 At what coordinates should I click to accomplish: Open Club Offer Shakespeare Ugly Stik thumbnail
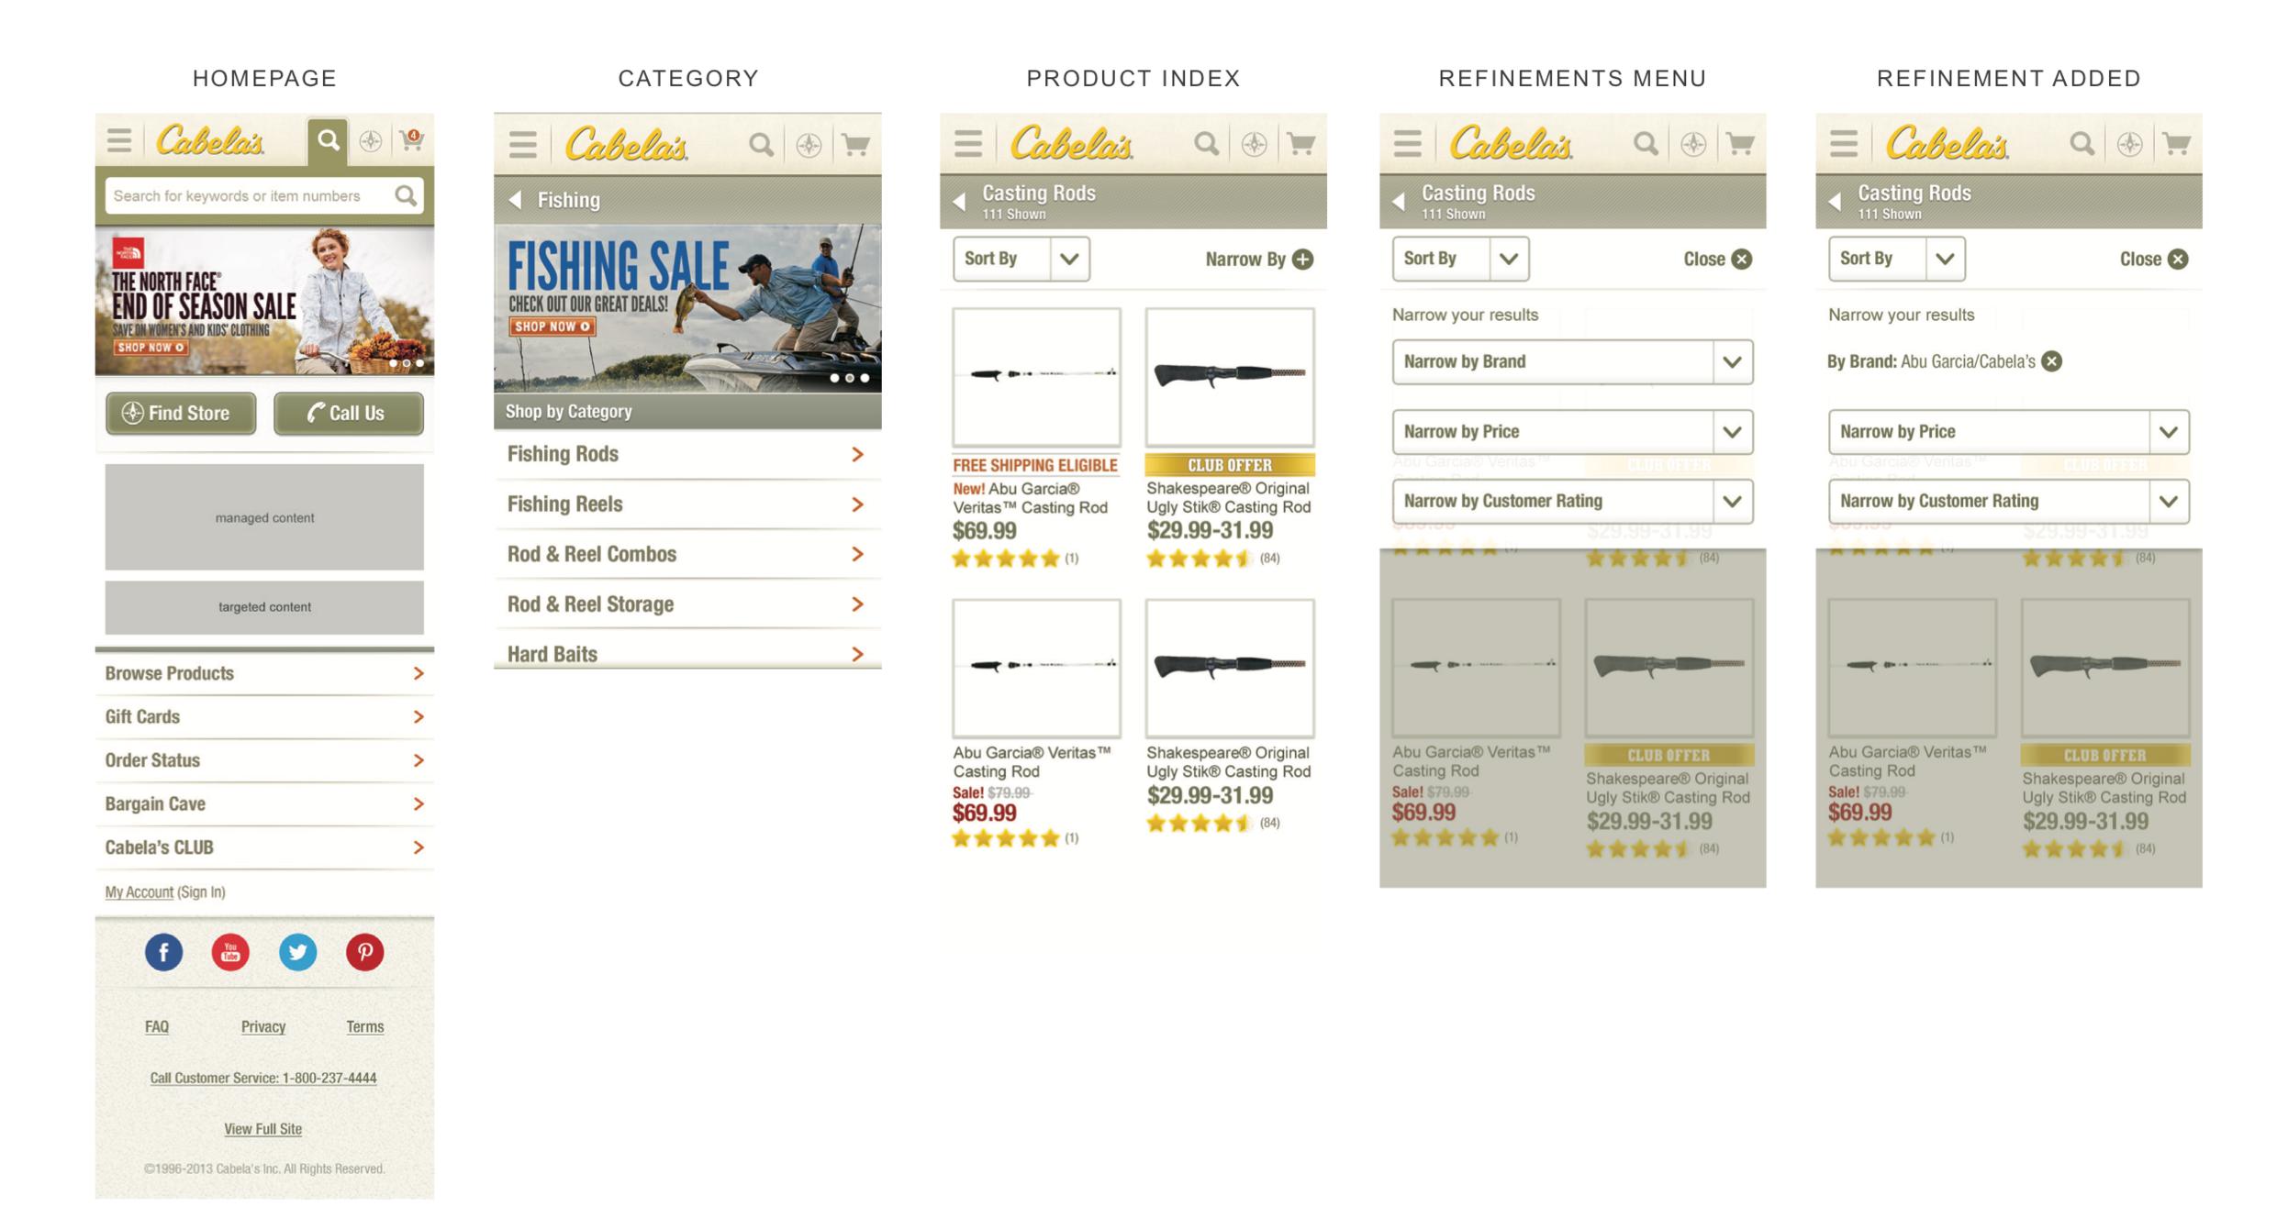coord(1229,377)
